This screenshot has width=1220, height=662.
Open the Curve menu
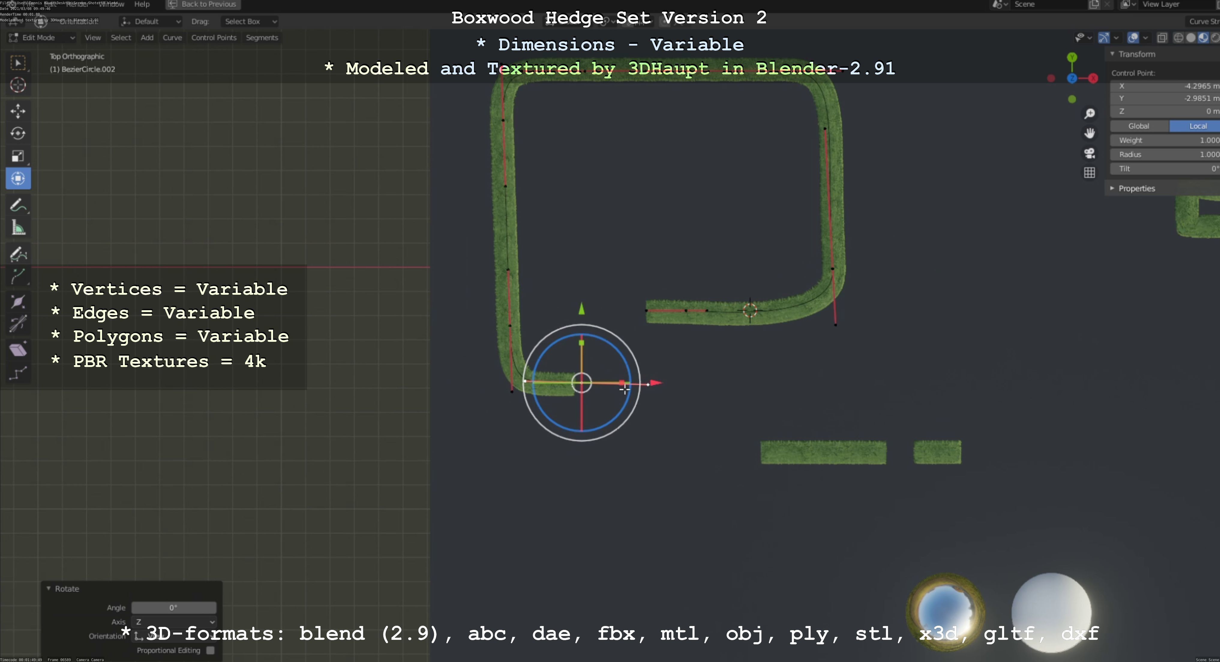pos(172,37)
